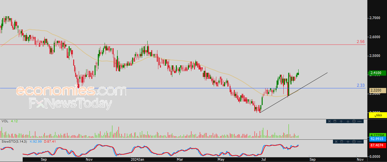Click the Sep label at timeline start
This screenshot has height=162, width=387.
point(43,159)
